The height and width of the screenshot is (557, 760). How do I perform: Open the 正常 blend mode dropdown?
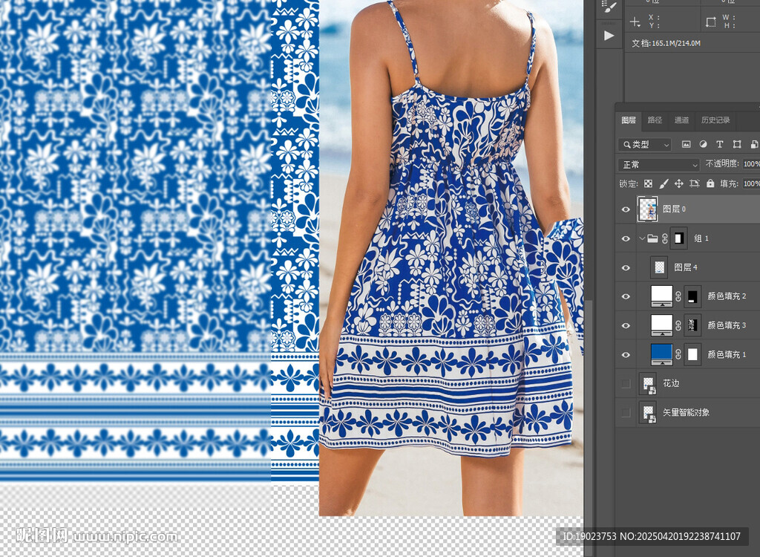pos(659,165)
